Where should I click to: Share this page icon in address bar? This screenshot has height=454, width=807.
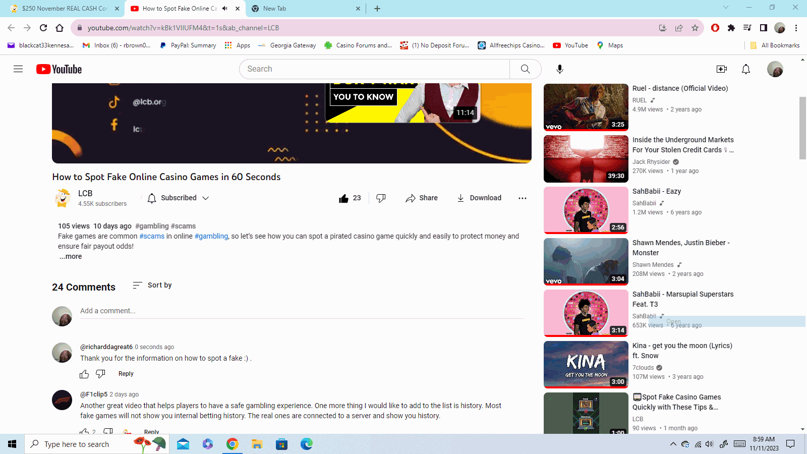679,28
